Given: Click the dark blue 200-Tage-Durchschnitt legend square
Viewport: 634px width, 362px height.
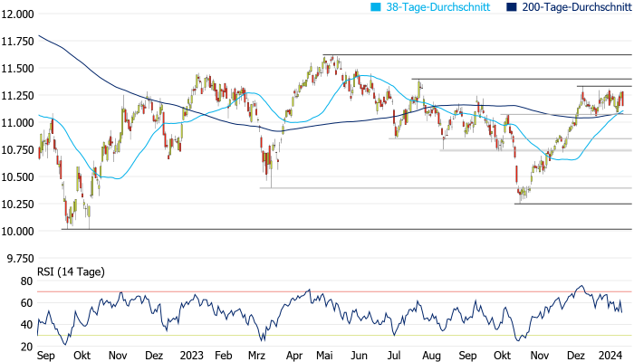Looking at the screenshot, I should pos(507,6).
